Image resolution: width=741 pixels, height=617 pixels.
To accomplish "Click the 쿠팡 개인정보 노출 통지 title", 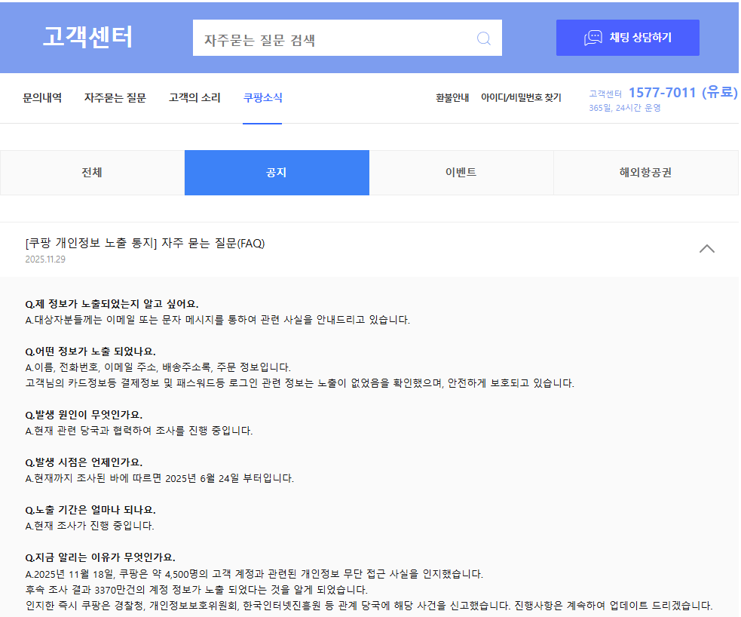I will (145, 243).
